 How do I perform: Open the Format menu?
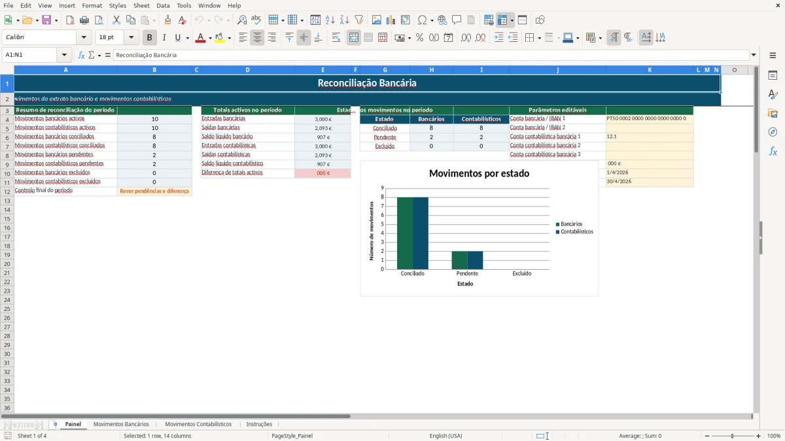(92, 5)
